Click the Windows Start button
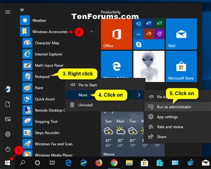This screenshot has width=211, height=169. point(8,163)
